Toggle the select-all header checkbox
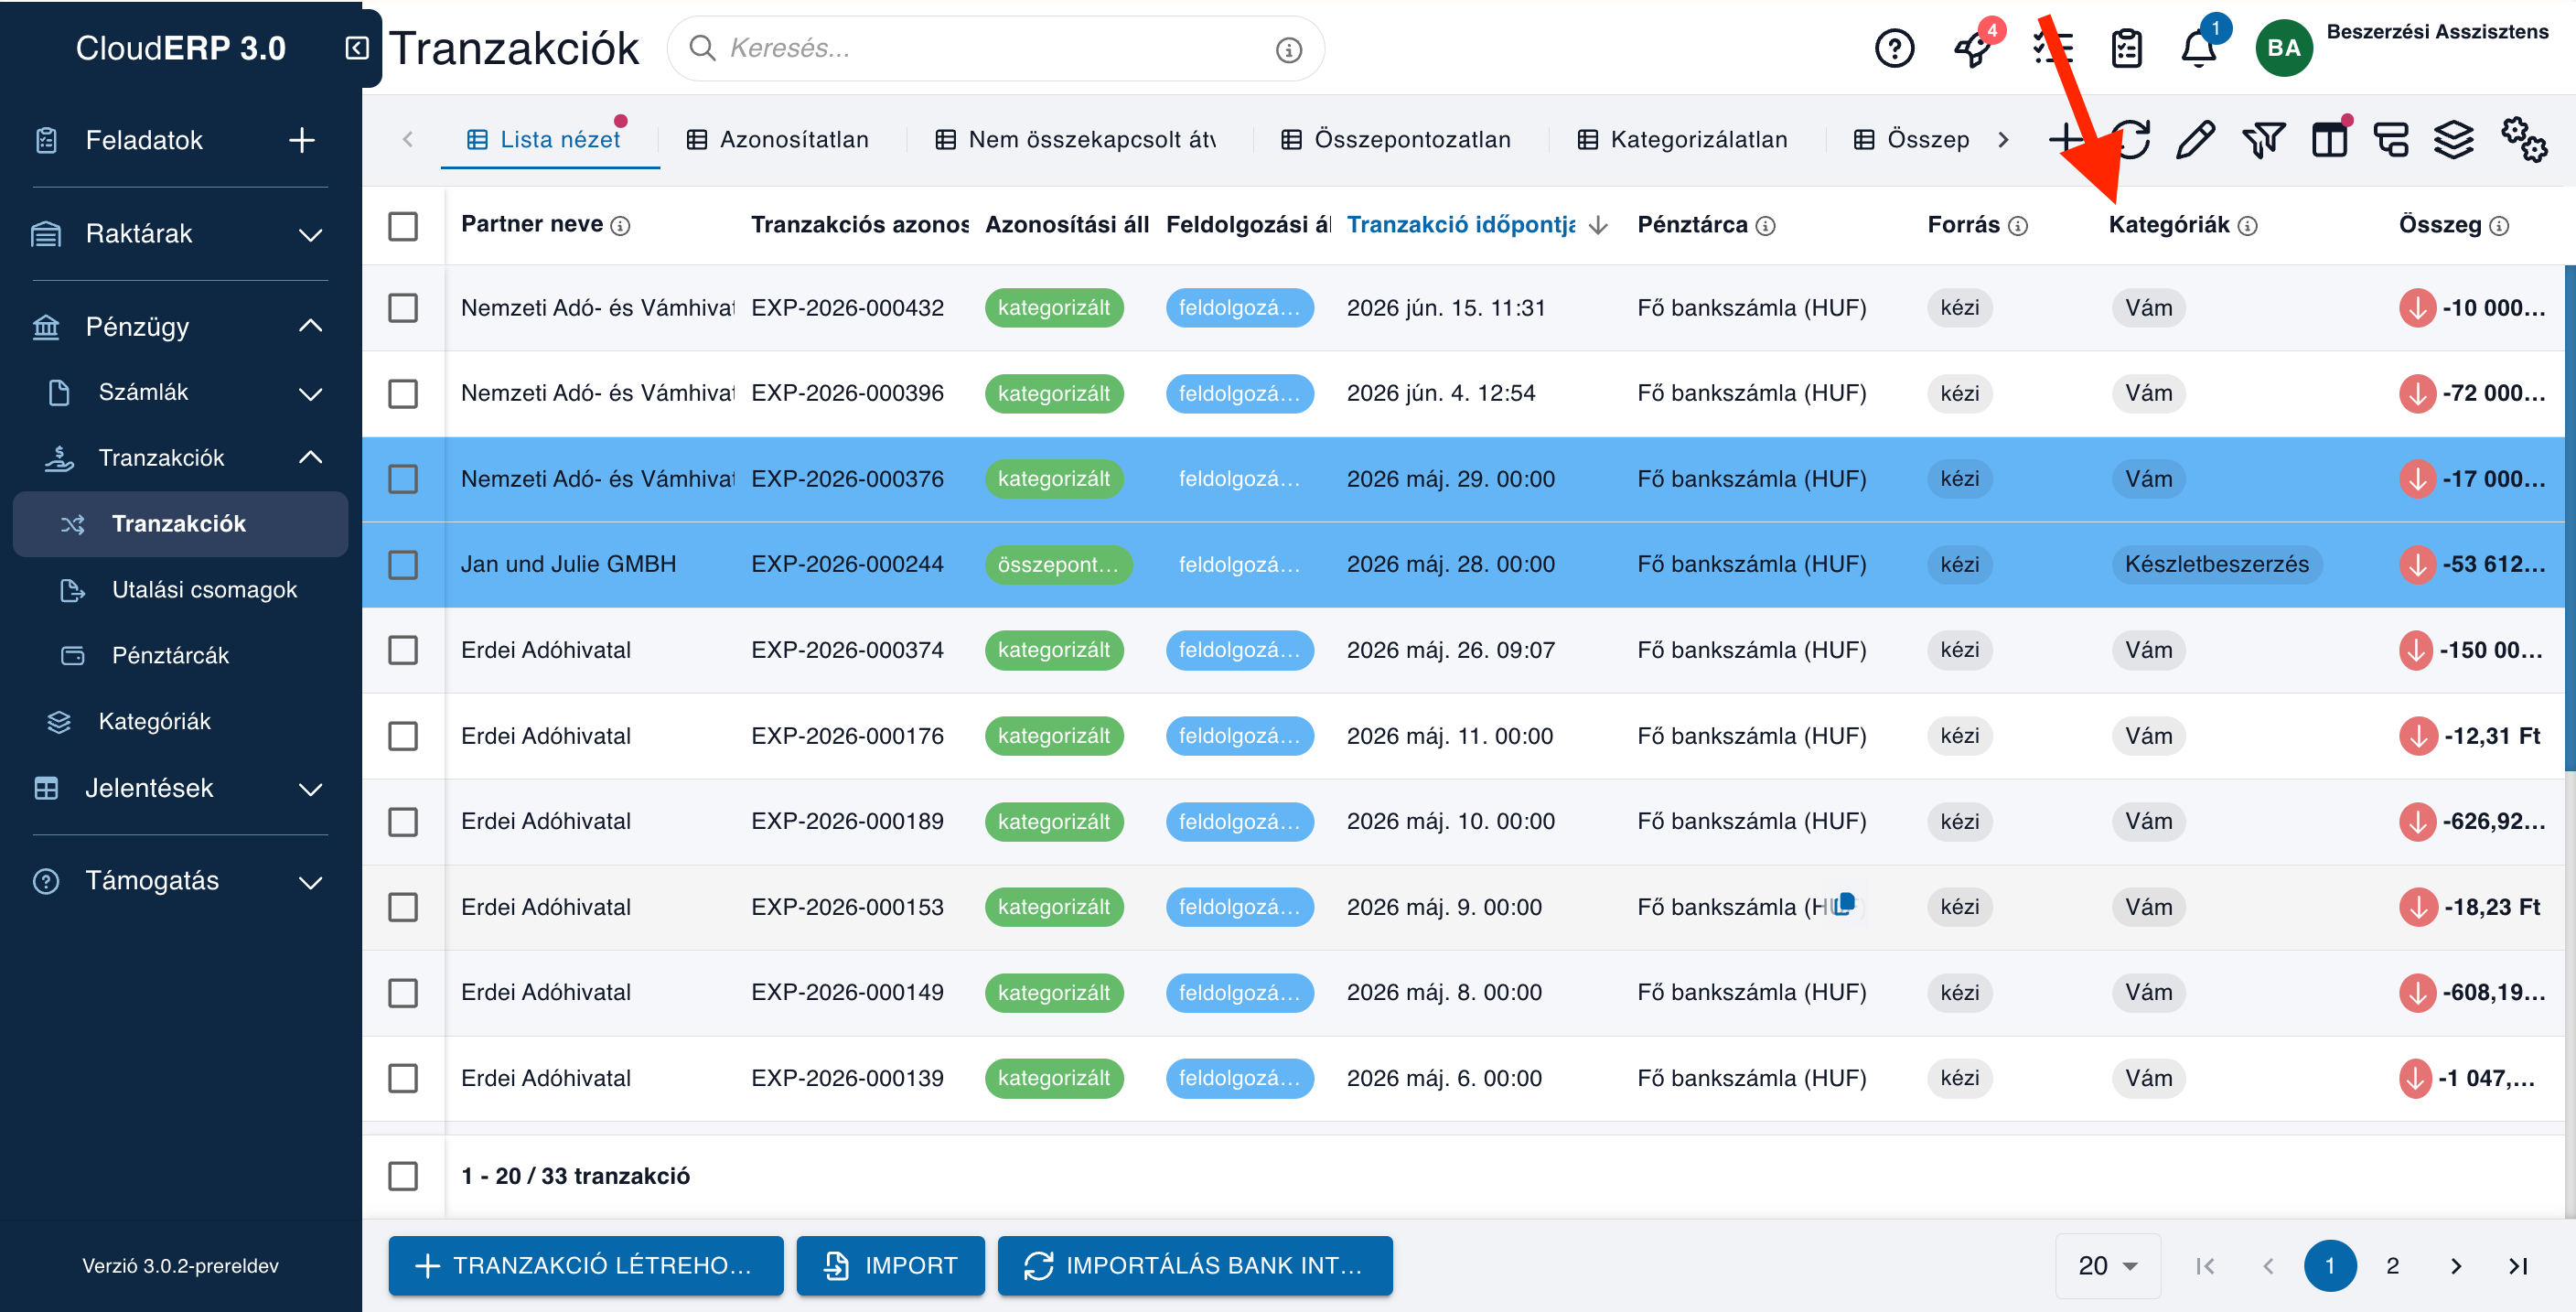Screen dimensions: 2576x1312 [403, 226]
